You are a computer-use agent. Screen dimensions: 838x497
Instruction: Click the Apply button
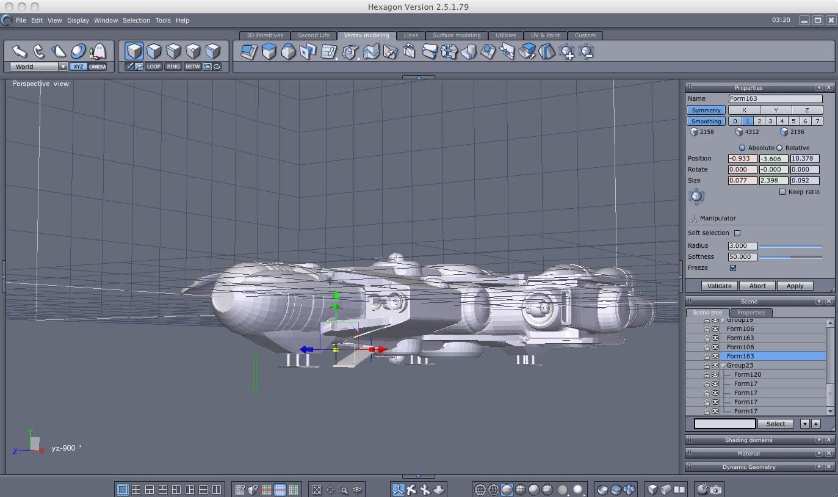click(795, 286)
